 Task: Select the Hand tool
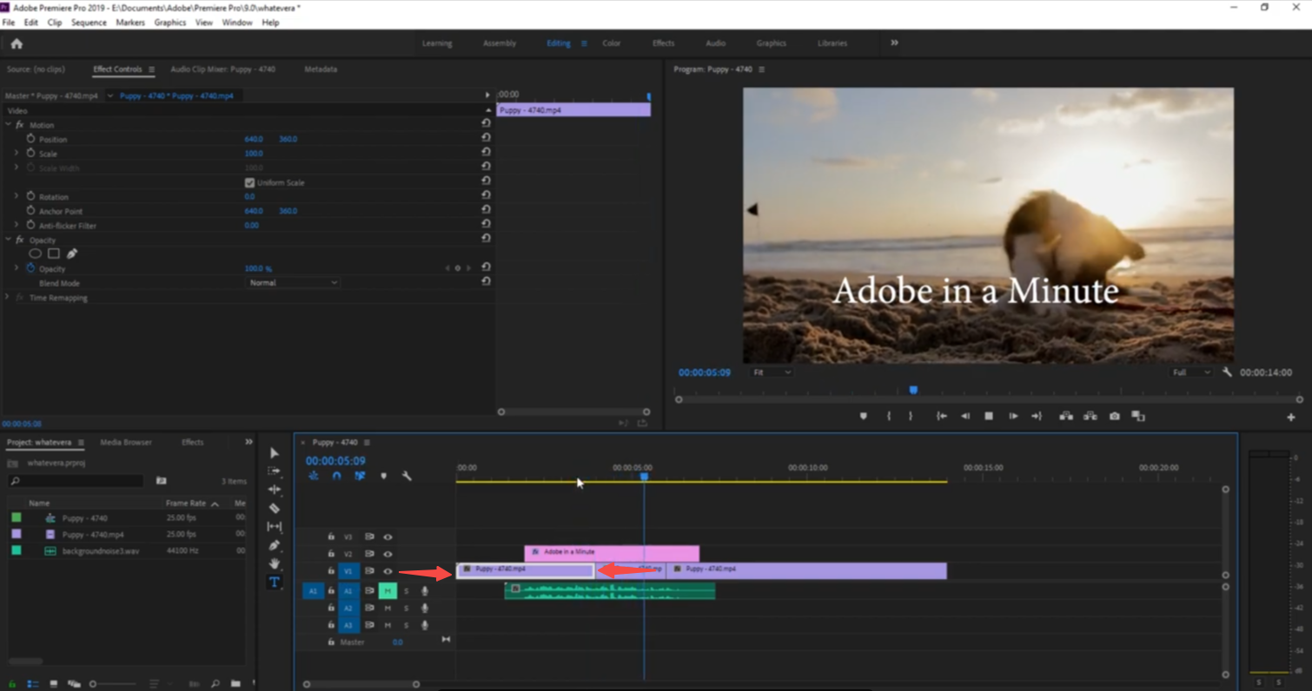pos(274,563)
